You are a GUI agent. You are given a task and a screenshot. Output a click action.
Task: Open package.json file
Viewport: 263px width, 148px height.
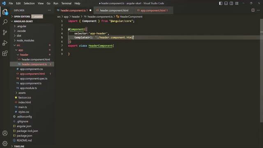pos(24,136)
